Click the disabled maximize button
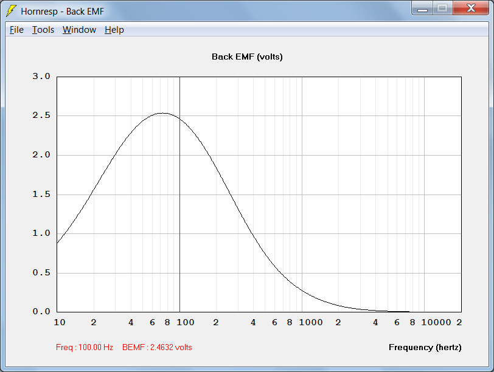The image size is (494, 372). [443, 9]
